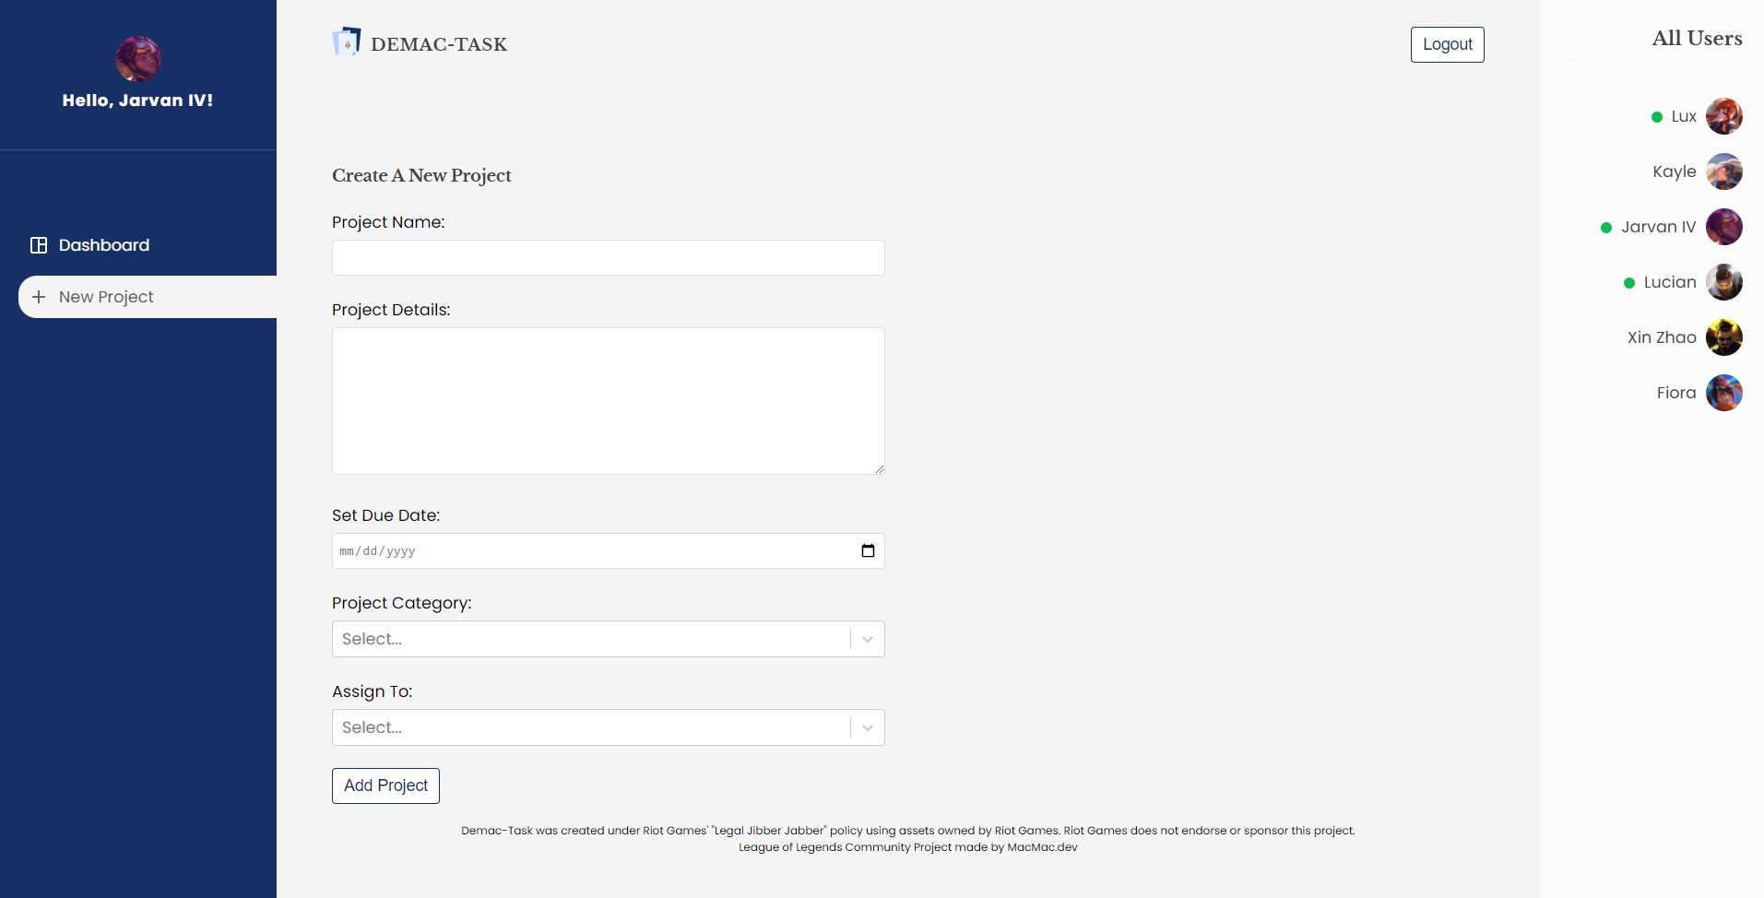Click Lux's avatar in All Users
This screenshot has height=898, width=1764.
[x=1723, y=116]
